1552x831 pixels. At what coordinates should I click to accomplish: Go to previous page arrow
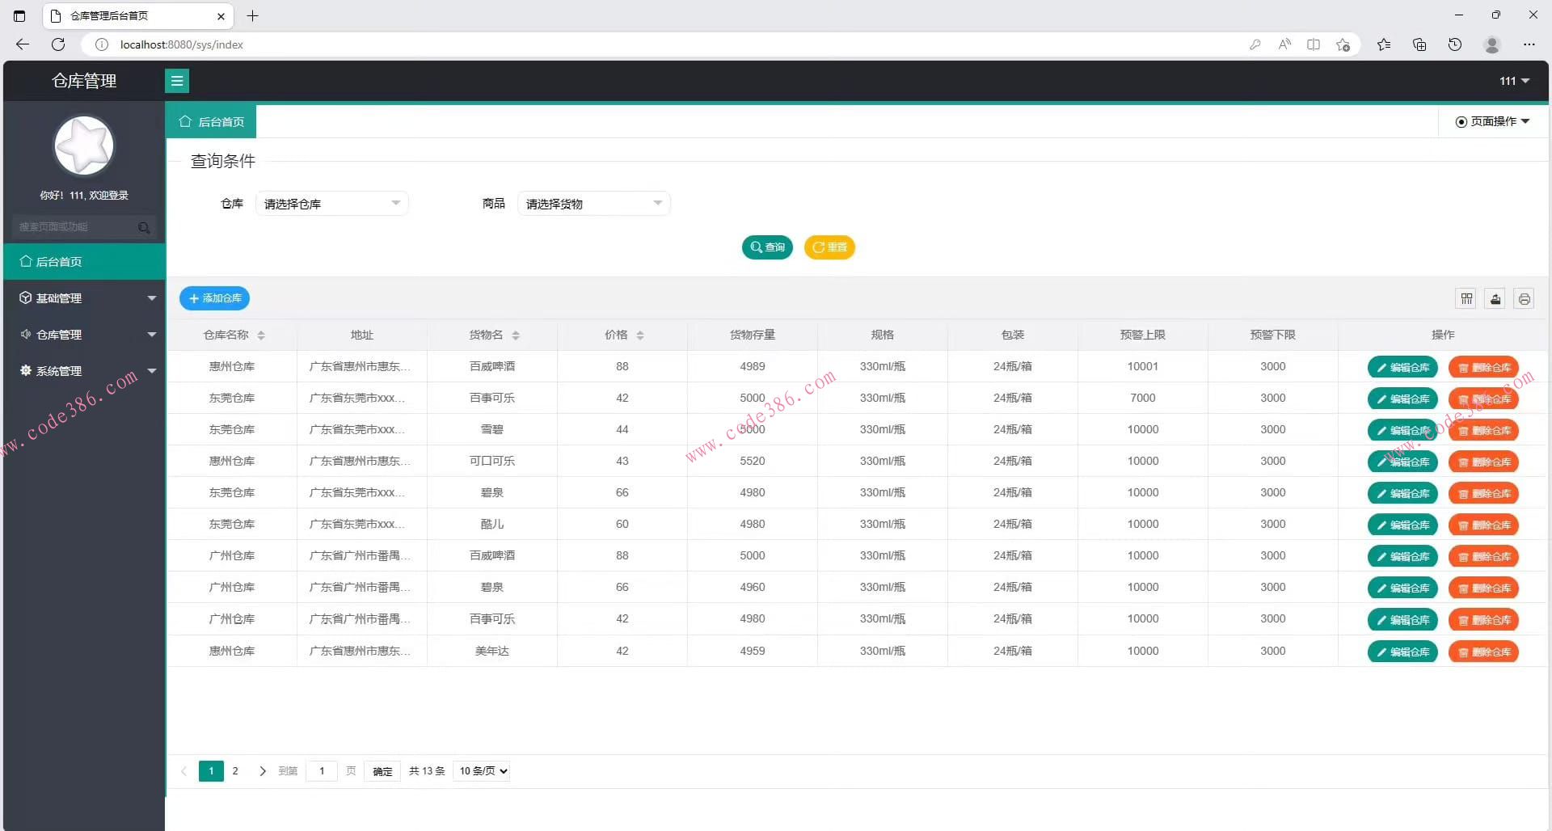[183, 771]
